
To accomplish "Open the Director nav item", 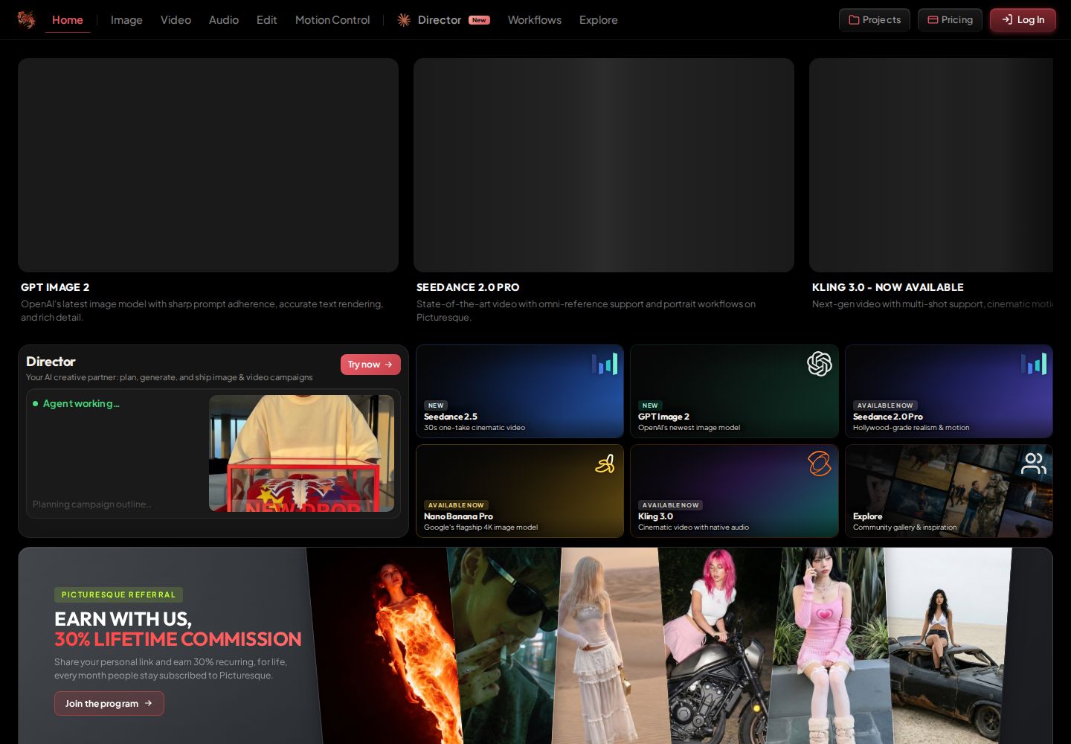I will coord(443,20).
